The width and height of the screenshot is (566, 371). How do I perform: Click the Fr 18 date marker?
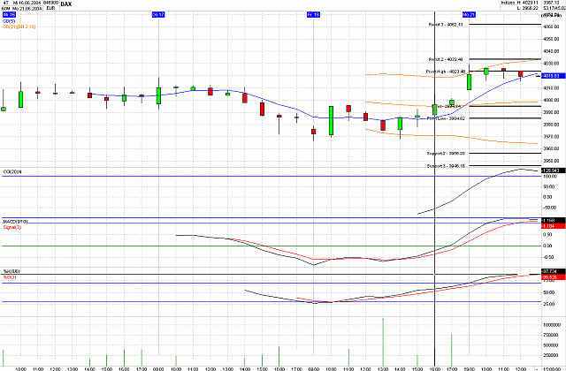click(313, 16)
